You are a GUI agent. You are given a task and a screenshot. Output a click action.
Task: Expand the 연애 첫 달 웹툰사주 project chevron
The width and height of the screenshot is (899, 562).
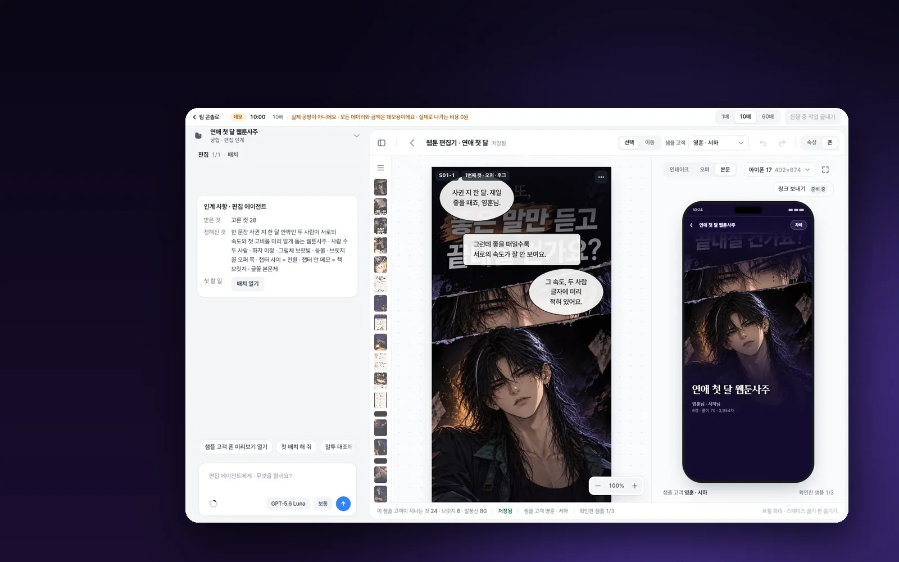(x=356, y=136)
